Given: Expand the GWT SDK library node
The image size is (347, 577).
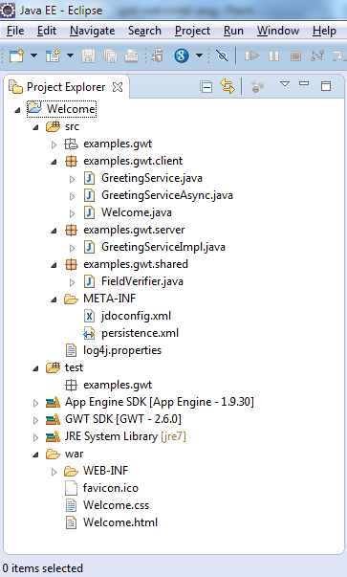Looking at the screenshot, I should [x=35, y=420].
